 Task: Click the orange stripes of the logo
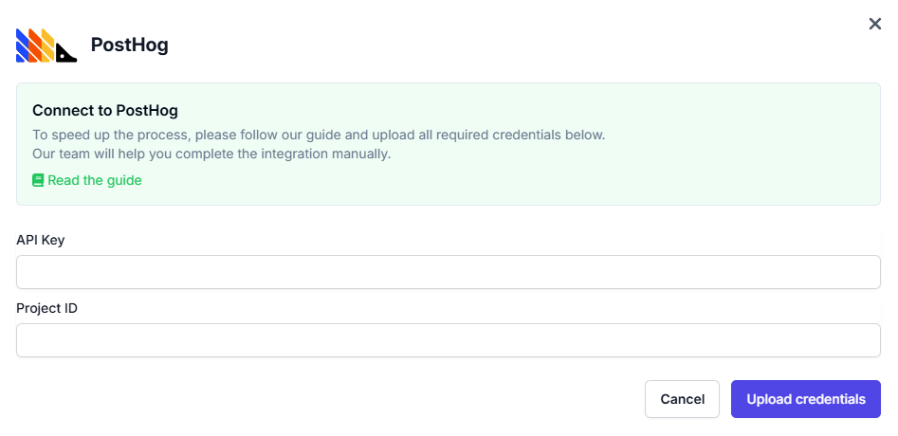pos(35,45)
